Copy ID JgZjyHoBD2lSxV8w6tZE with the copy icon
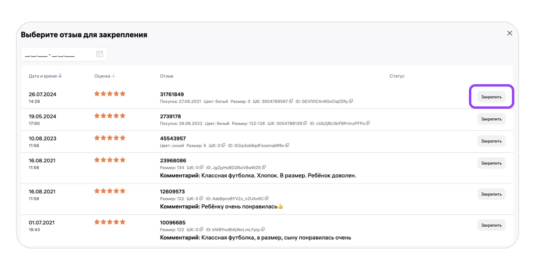 [x=264, y=168]
